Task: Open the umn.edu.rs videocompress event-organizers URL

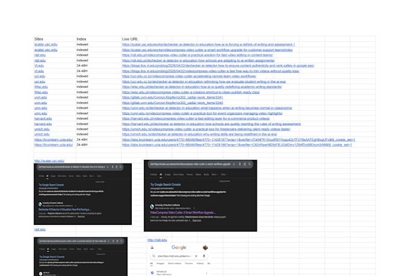Action: 202,113
